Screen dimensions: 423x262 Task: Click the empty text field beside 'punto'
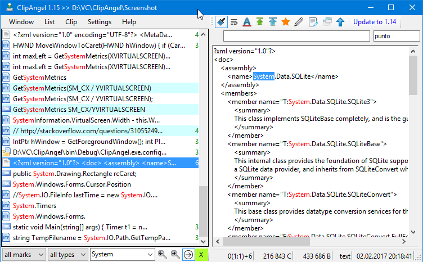pos(296,36)
